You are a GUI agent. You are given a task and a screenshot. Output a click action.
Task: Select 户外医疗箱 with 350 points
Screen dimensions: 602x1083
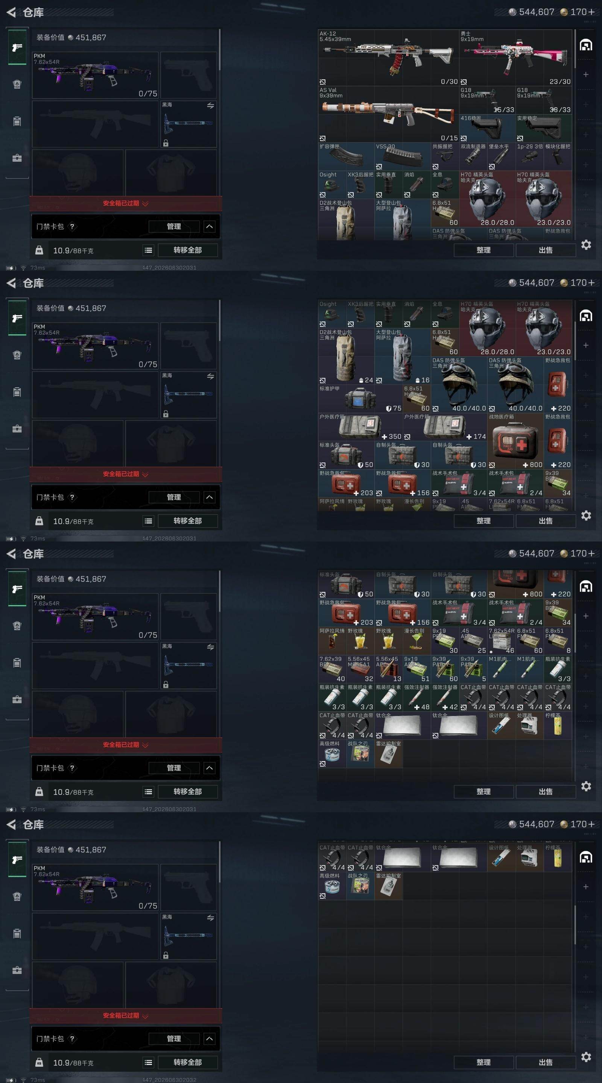(360, 427)
